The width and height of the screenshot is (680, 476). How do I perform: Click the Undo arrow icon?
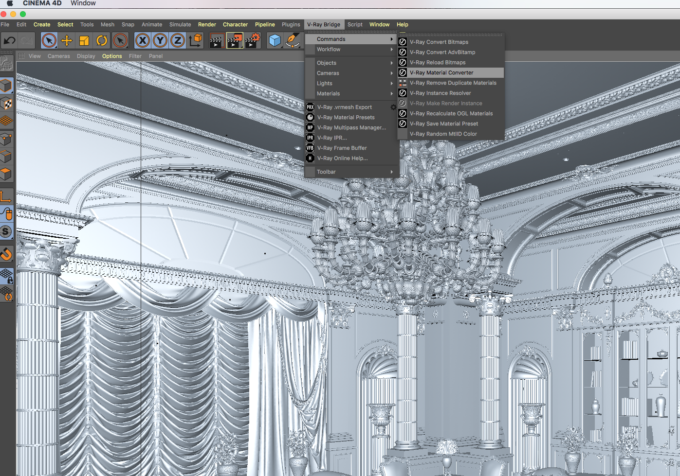pos(9,40)
